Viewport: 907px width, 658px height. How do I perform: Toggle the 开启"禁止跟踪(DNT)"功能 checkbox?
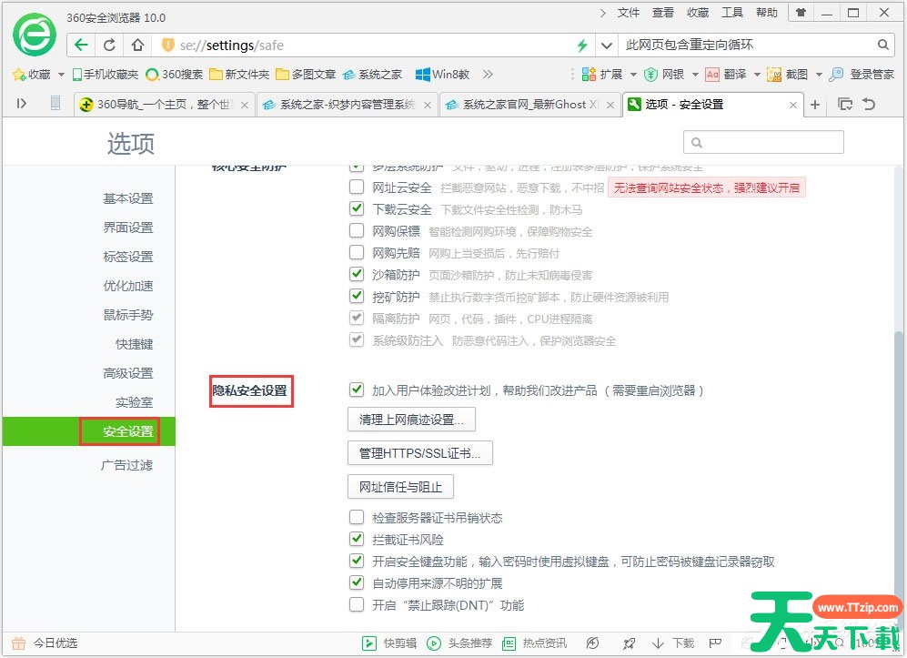(357, 605)
